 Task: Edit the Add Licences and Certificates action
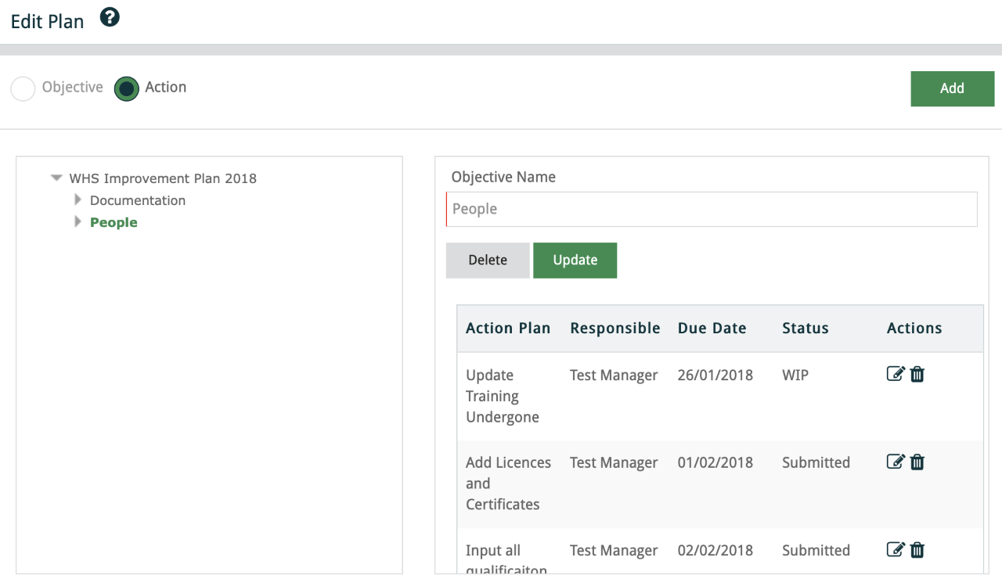(x=896, y=462)
